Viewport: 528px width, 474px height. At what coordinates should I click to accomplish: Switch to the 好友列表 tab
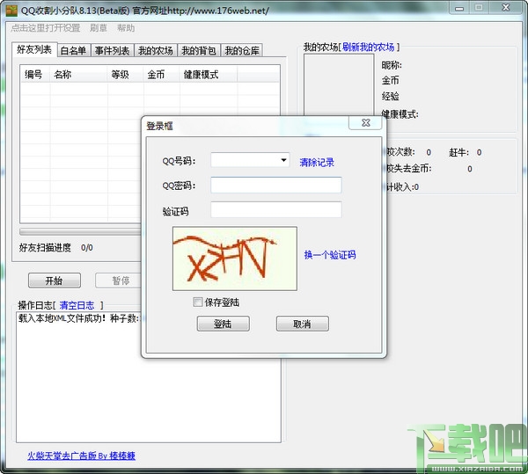(34, 49)
